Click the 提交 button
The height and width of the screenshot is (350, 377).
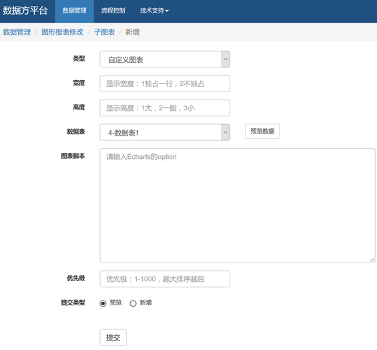point(113,337)
